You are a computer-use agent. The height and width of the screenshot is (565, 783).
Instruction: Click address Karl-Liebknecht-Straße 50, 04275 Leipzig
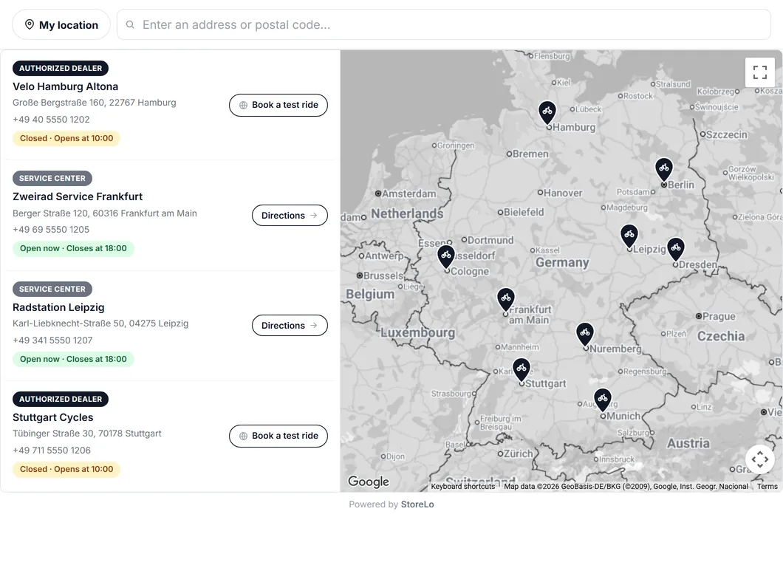click(x=100, y=323)
